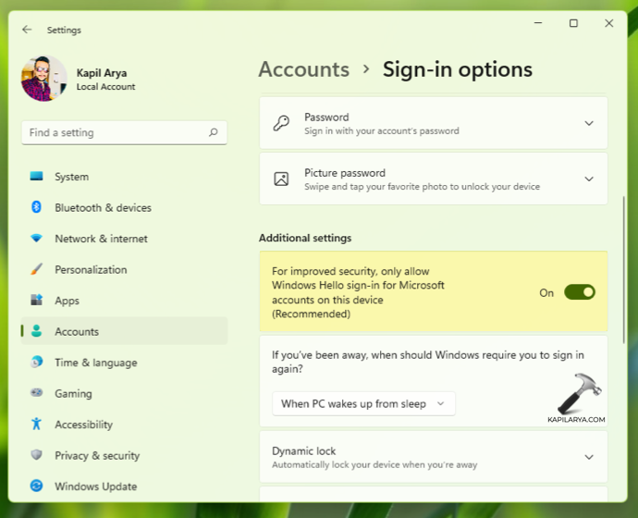
Task: Open the Windows Update page
Action: [x=124, y=486]
